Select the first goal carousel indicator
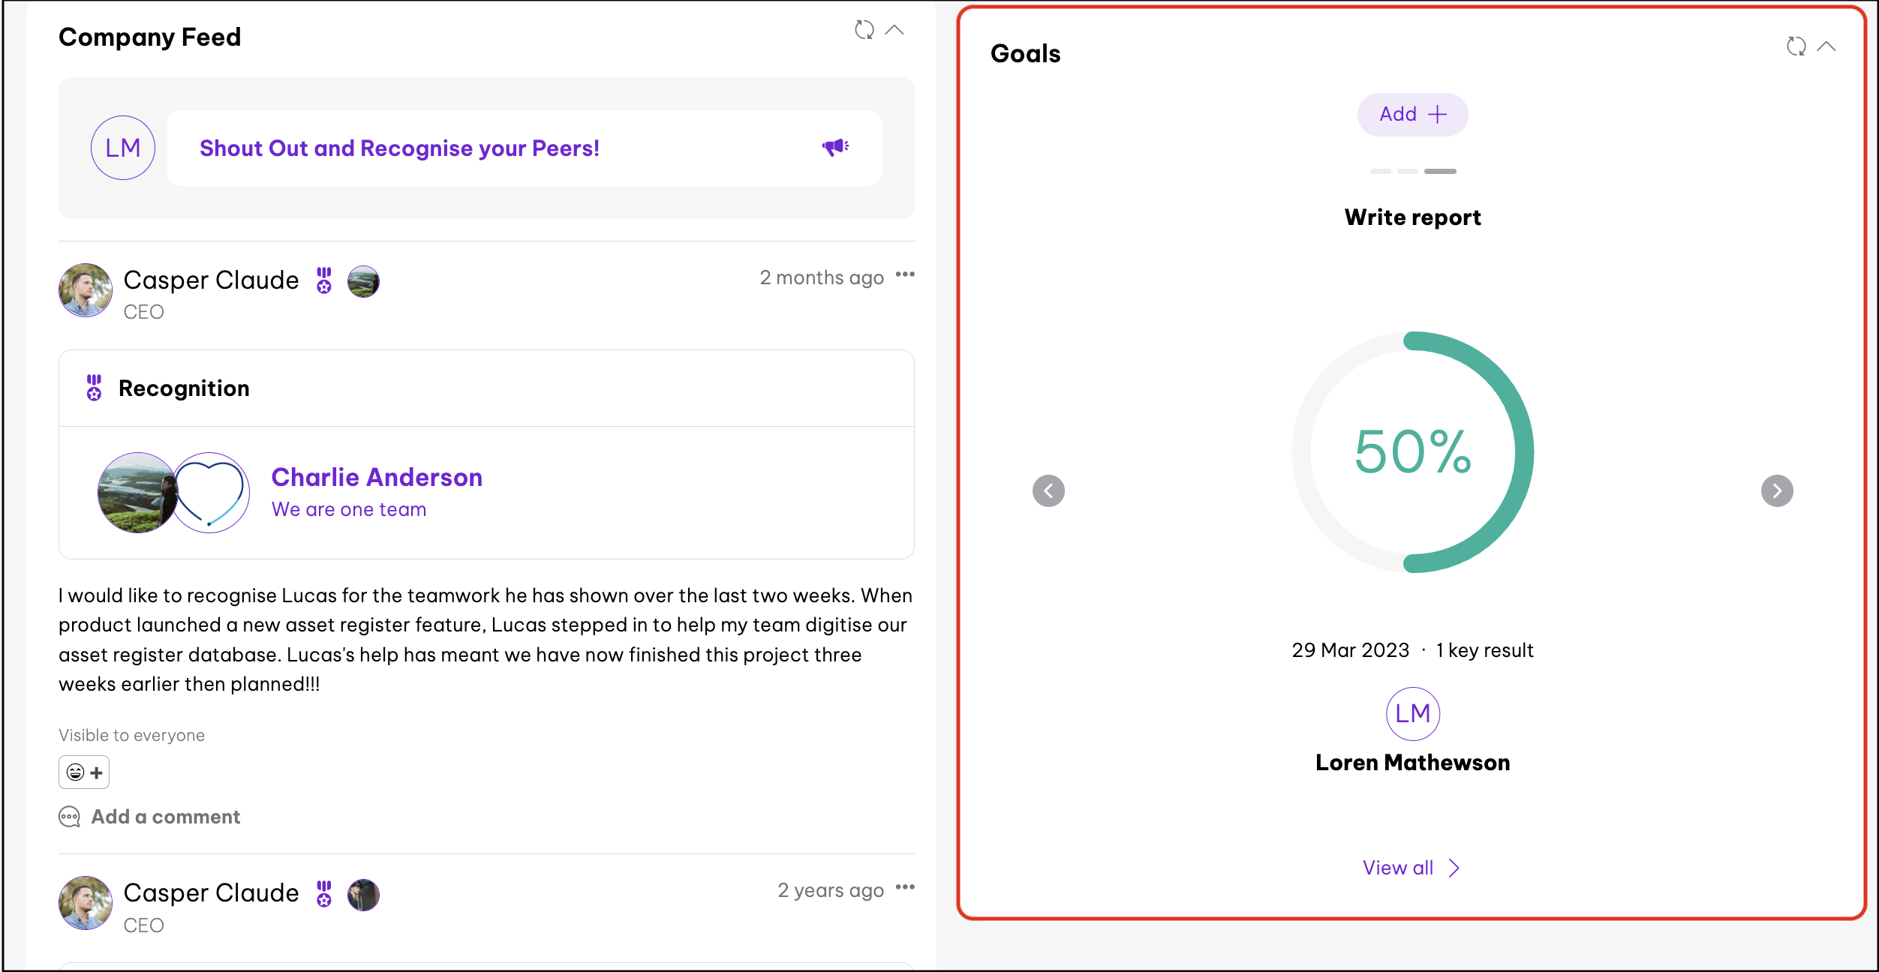The image size is (1879, 972). click(1380, 172)
